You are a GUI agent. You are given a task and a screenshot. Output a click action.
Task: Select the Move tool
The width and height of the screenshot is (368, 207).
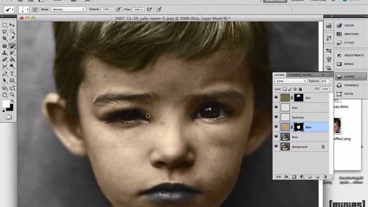(x=12, y=25)
